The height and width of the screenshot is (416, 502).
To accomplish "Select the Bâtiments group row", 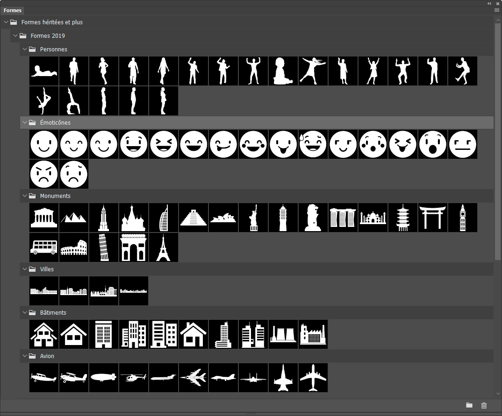I will coord(53,312).
